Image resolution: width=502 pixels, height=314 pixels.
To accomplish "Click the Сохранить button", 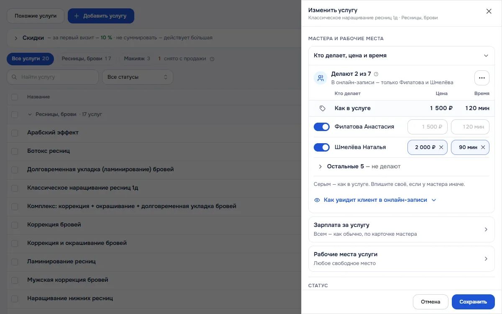I will [473, 302].
